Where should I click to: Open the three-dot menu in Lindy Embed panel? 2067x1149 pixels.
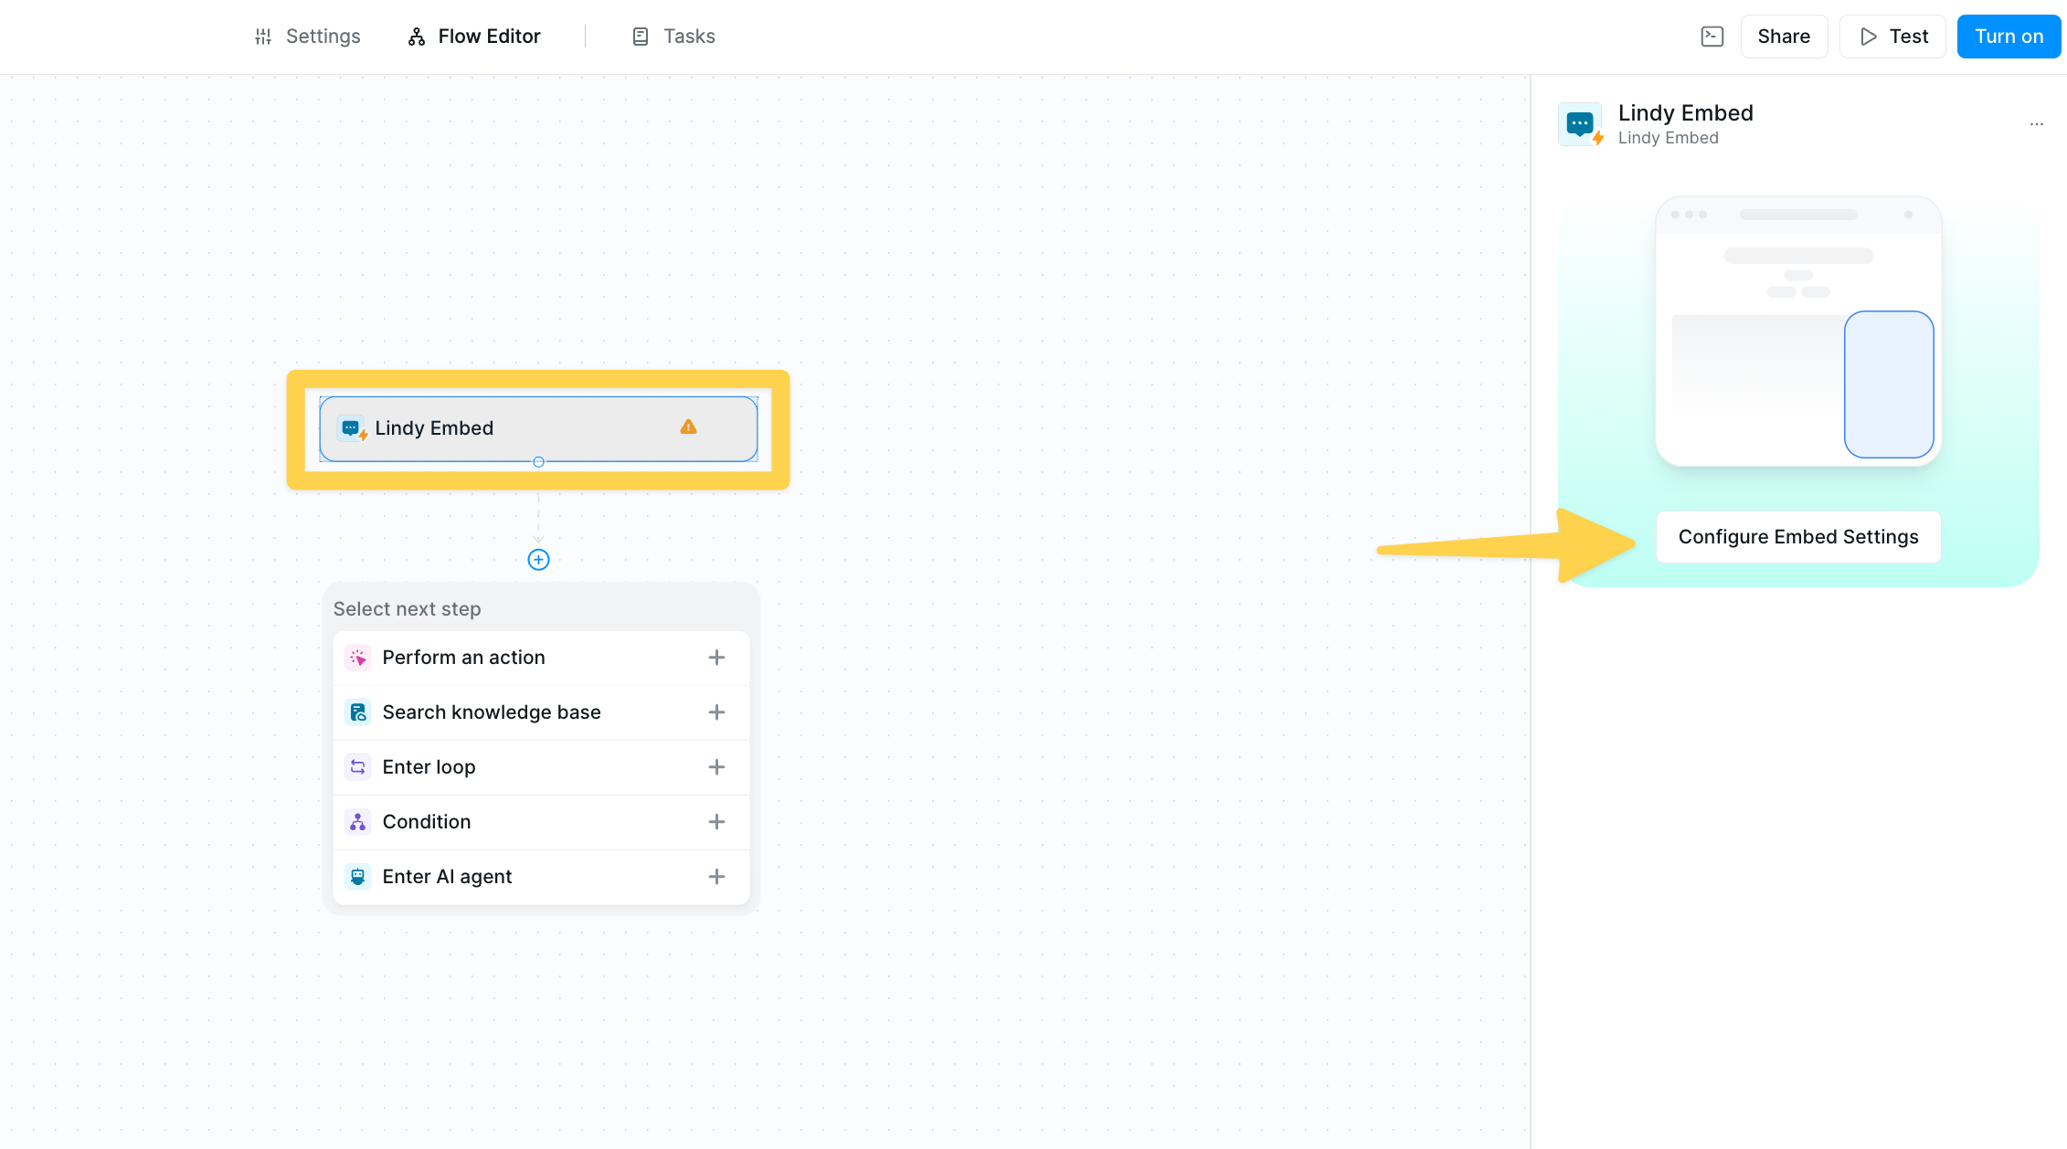point(2036,124)
